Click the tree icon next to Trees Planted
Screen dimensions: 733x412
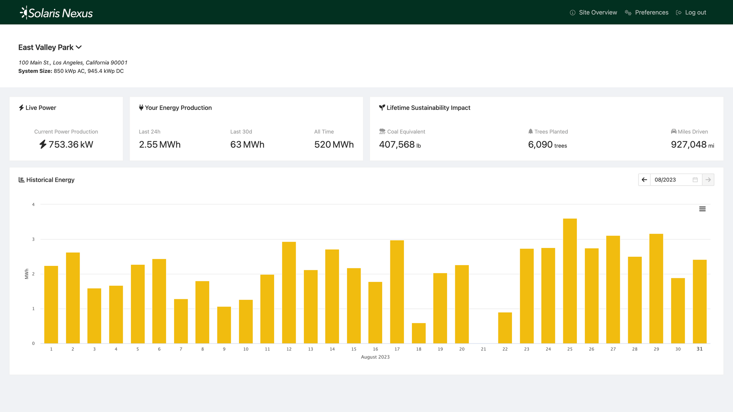tap(530, 131)
